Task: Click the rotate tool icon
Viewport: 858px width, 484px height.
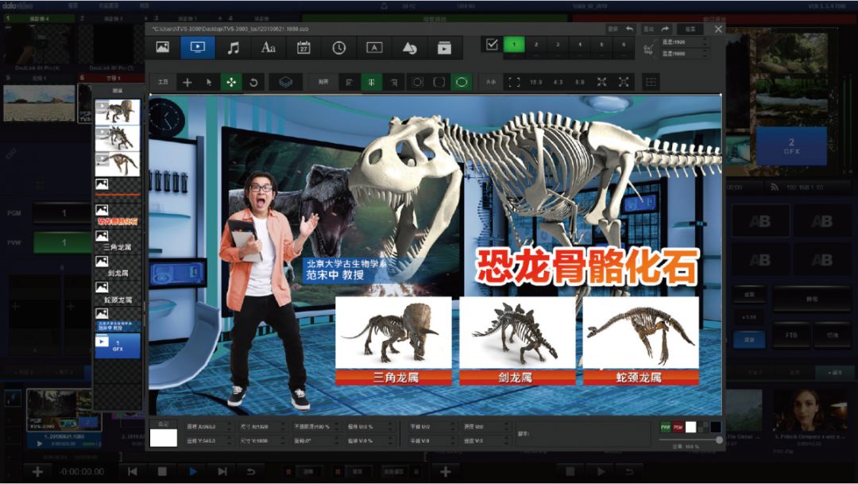Action: point(253,82)
